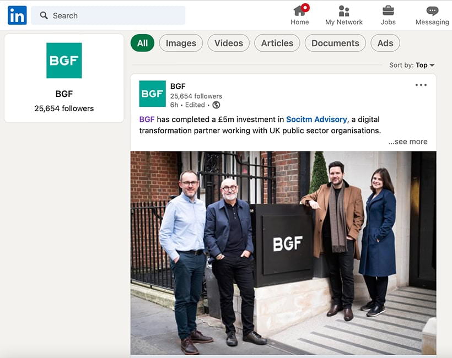
Task: Toggle the Ads results filter
Action: coord(385,42)
